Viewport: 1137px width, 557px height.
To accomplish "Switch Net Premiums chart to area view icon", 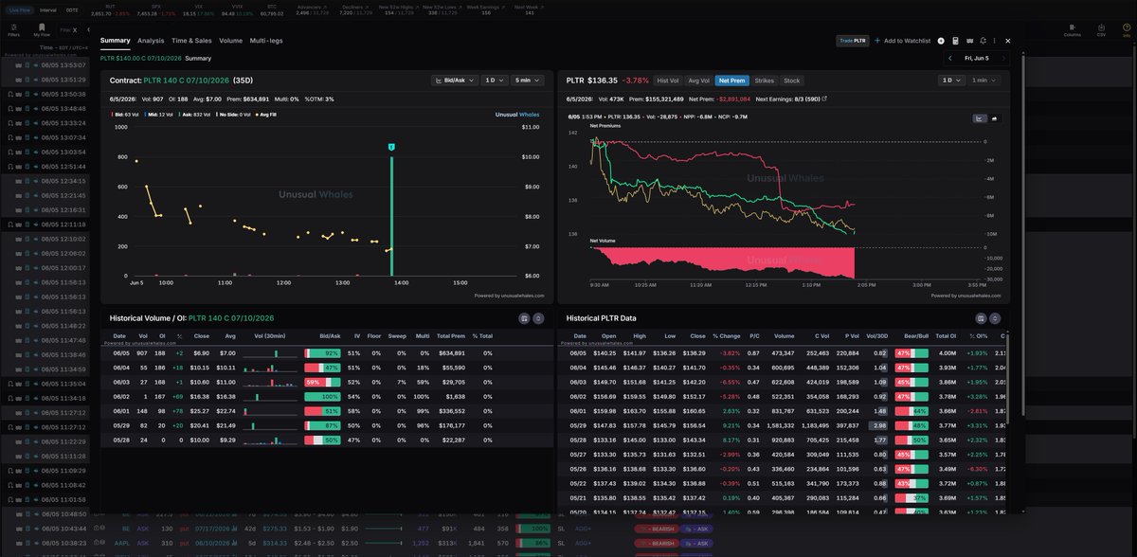I will pos(995,118).
